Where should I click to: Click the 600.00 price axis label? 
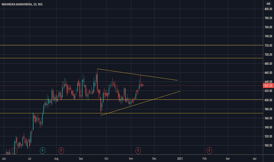268,100
